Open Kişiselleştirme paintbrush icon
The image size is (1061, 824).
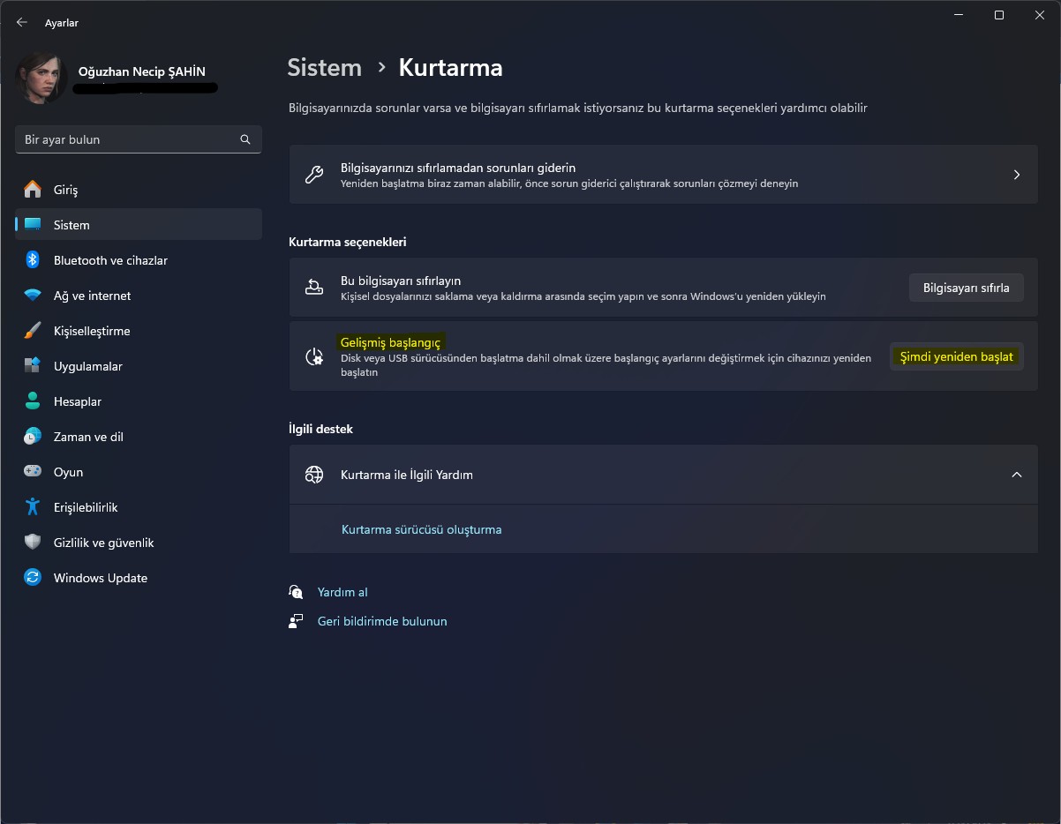[33, 331]
